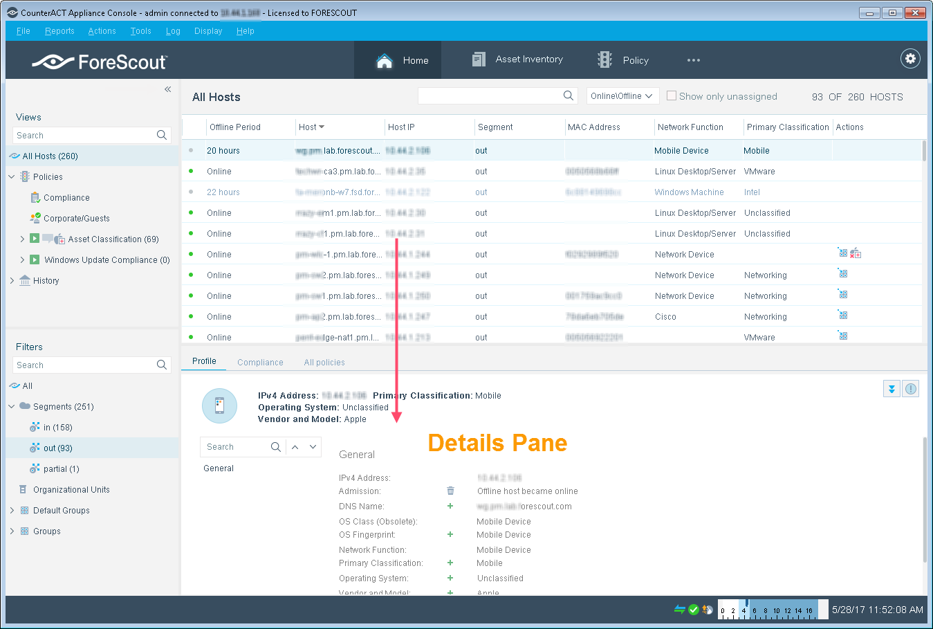
Task: Click the details pane vertical scrollbar
Action: click(924, 498)
